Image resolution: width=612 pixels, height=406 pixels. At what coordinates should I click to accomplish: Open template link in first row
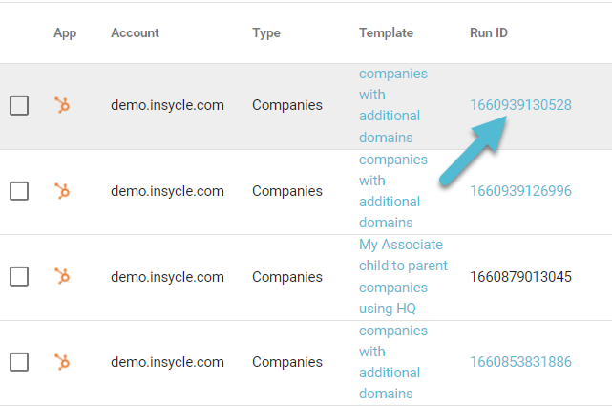pos(393,105)
